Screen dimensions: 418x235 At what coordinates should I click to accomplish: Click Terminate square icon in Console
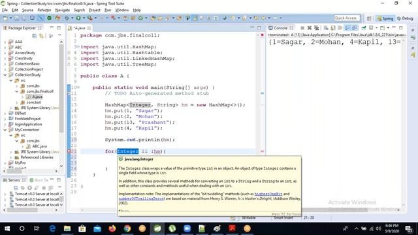coord(302,27)
